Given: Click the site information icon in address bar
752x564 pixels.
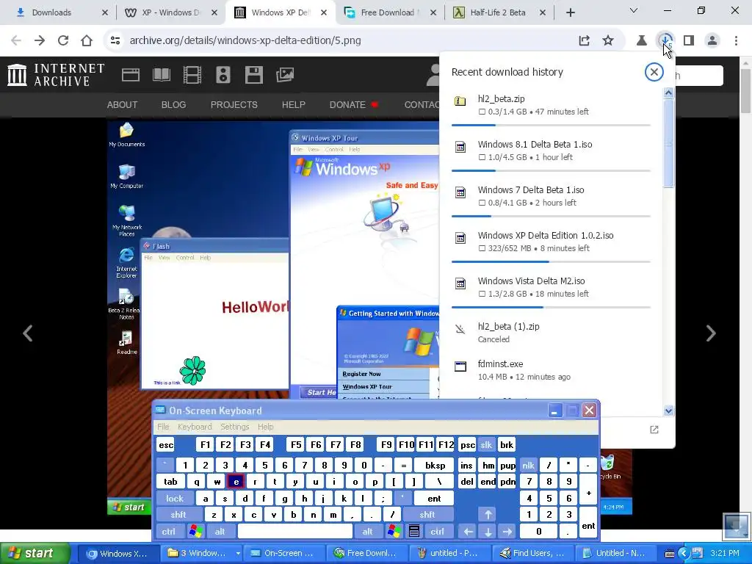Looking at the screenshot, I should (x=115, y=40).
